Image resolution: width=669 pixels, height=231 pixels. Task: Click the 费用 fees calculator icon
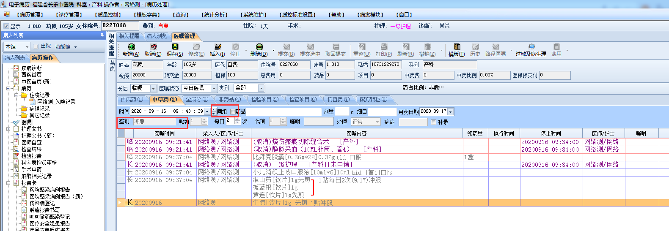[x=556, y=47]
